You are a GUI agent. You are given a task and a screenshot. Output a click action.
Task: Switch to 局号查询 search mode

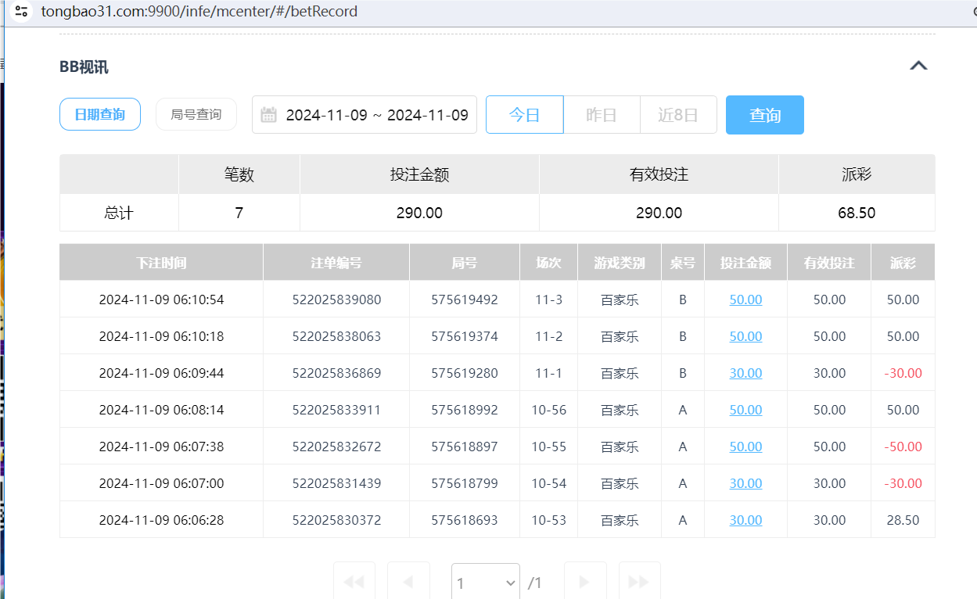196,113
